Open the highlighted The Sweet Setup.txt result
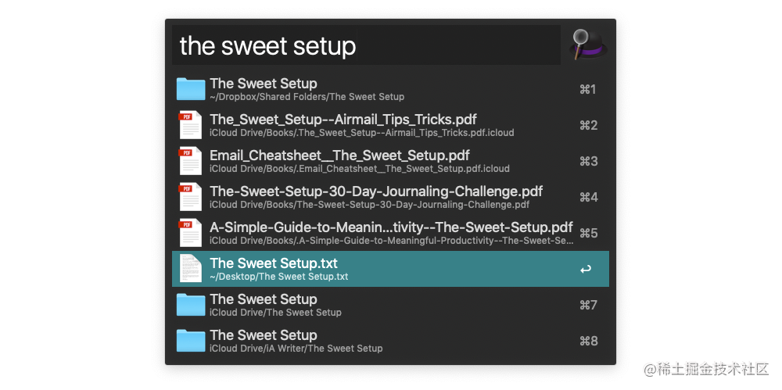The height and width of the screenshot is (390, 782). tap(390, 269)
